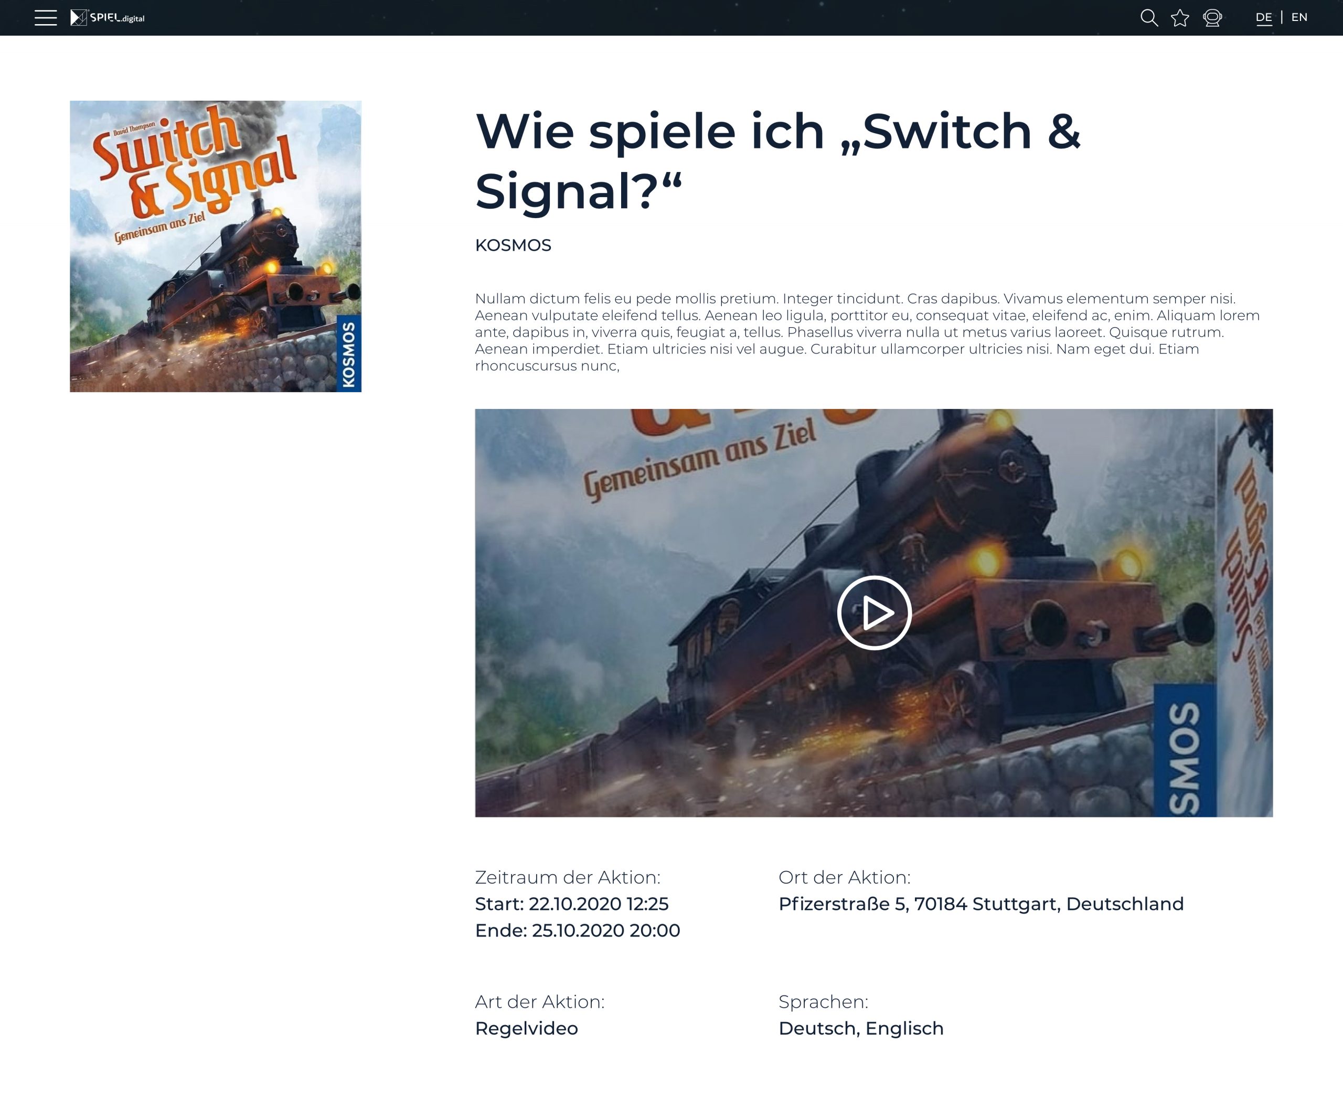Play the Switch & Signal rule video

[x=874, y=612]
